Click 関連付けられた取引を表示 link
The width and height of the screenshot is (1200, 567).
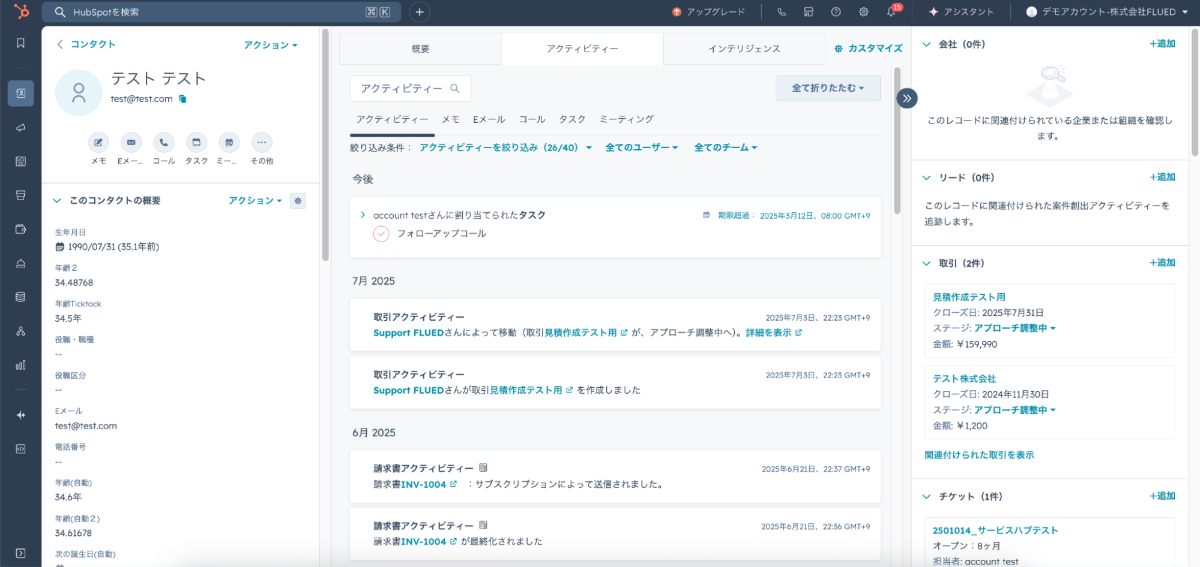[979, 455]
